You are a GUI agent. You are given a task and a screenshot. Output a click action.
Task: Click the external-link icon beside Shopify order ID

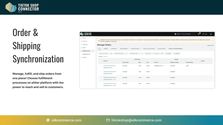163,66
